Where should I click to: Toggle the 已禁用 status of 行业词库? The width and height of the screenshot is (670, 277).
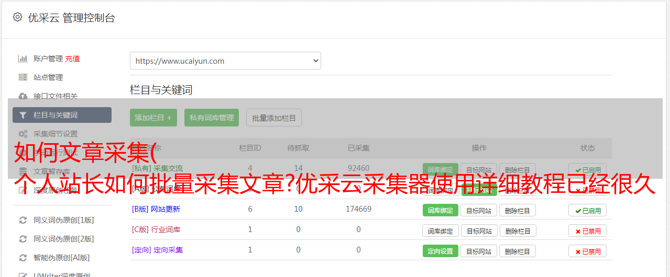tap(587, 230)
